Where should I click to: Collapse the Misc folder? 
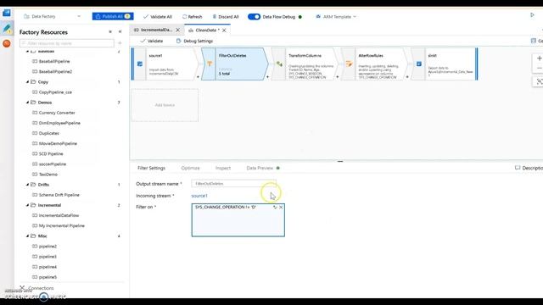point(27,236)
